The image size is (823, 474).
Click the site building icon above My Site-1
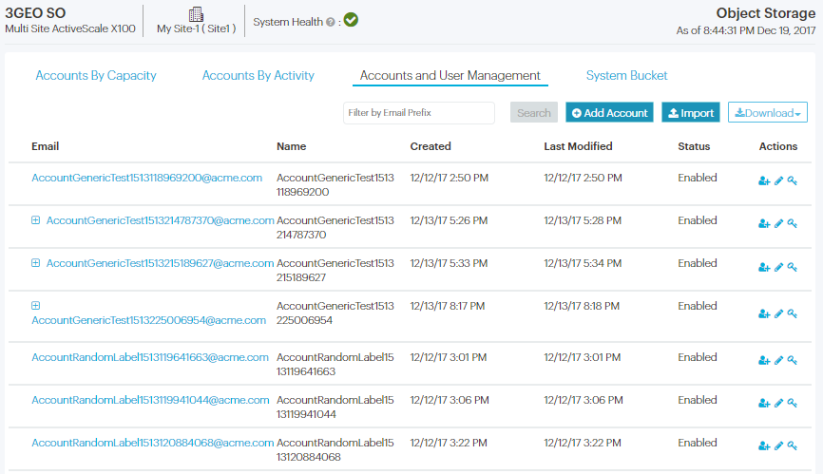click(196, 14)
